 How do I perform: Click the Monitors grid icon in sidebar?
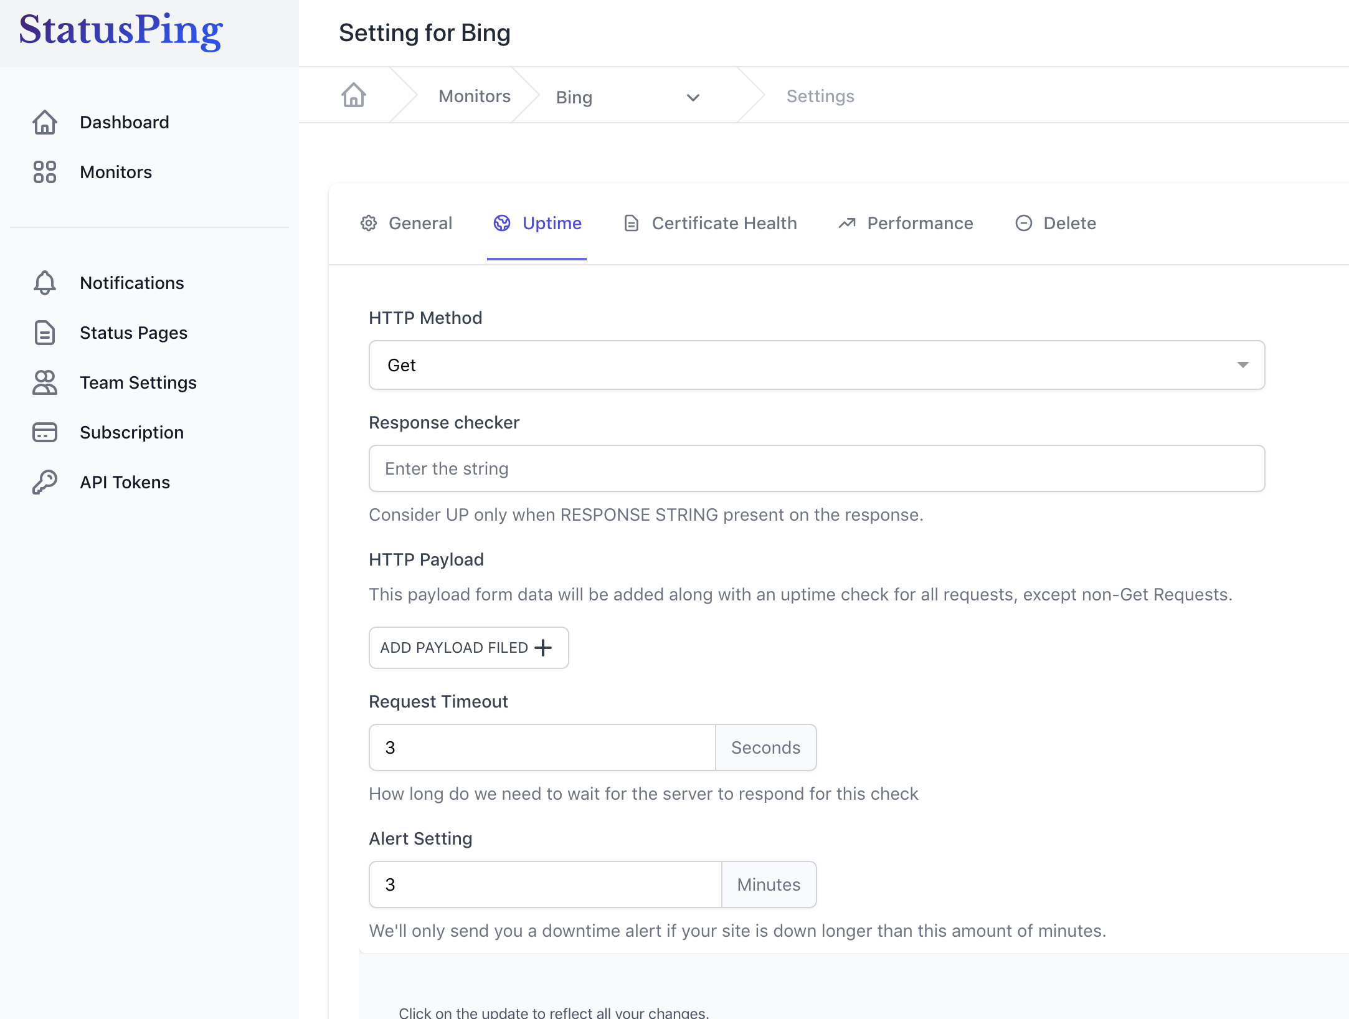(45, 172)
